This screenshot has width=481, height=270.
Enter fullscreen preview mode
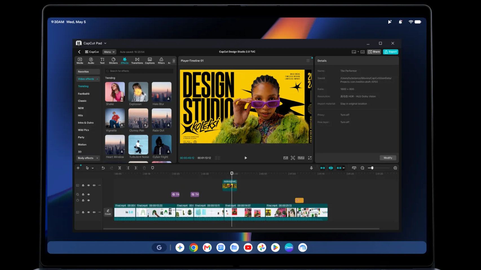click(310, 158)
